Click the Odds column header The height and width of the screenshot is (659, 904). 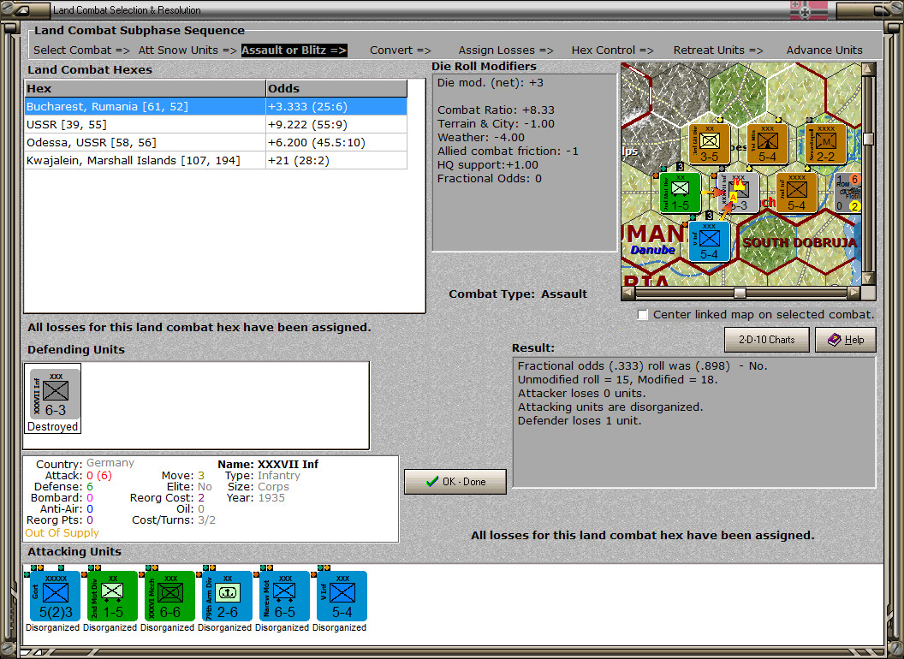click(336, 89)
